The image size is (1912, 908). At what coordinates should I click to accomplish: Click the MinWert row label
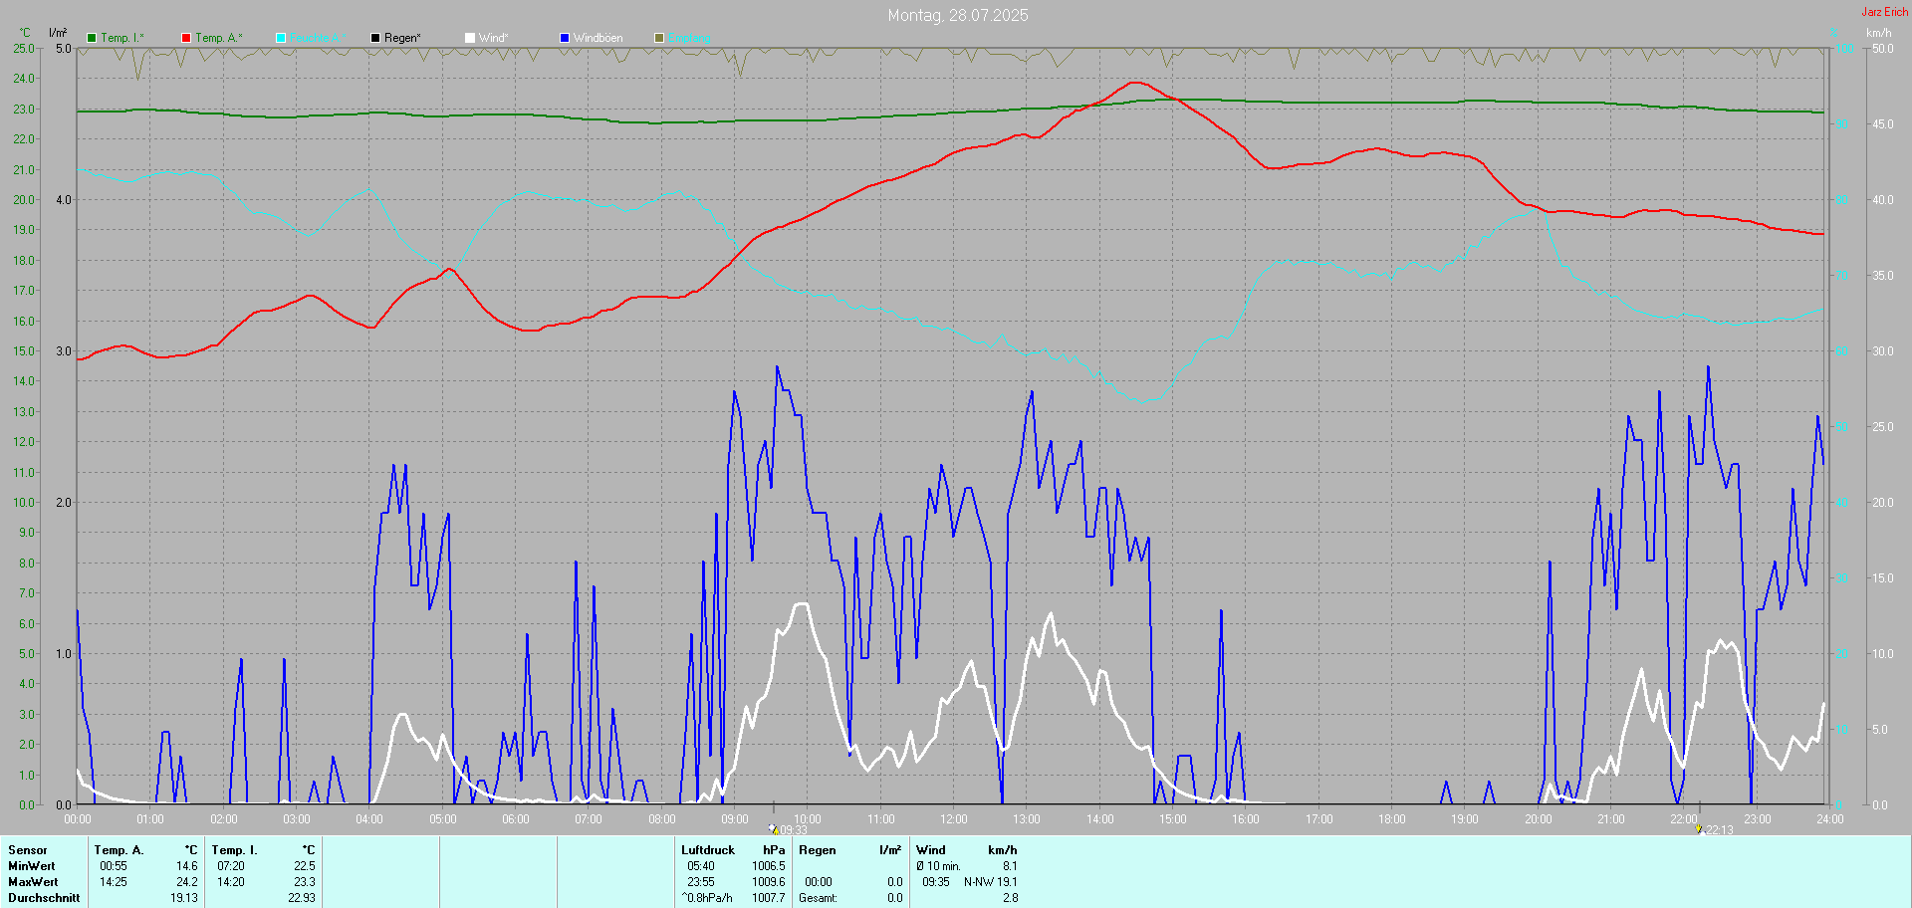tap(32, 866)
